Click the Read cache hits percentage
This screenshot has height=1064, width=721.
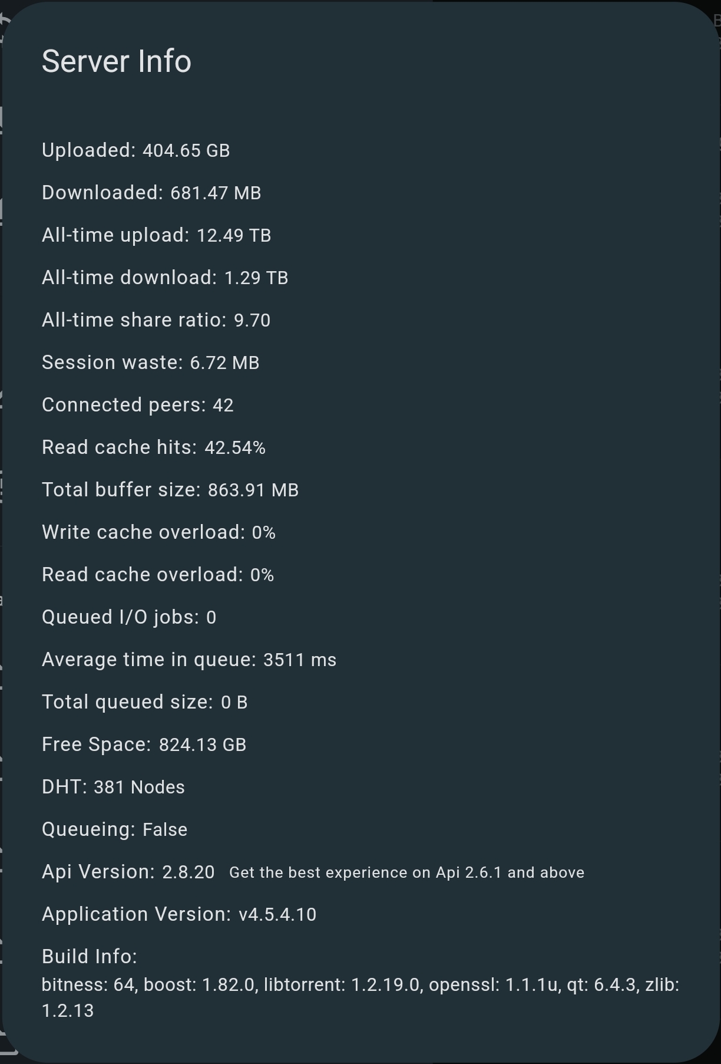click(234, 447)
